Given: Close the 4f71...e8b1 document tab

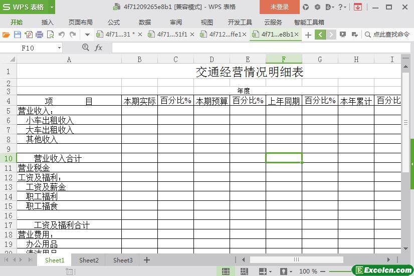Looking at the screenshot, I should (x=297, y=34).
